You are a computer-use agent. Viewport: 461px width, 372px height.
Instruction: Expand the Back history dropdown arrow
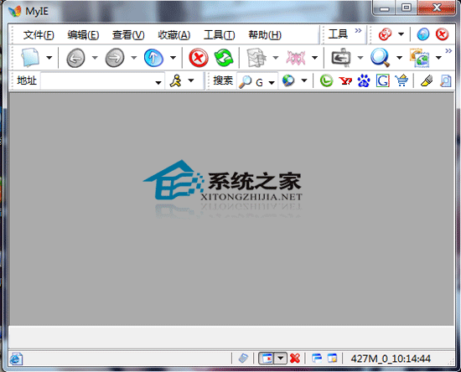point(95,58)
